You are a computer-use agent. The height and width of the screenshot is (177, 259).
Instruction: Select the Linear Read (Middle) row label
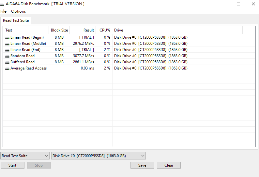(28, 44)
